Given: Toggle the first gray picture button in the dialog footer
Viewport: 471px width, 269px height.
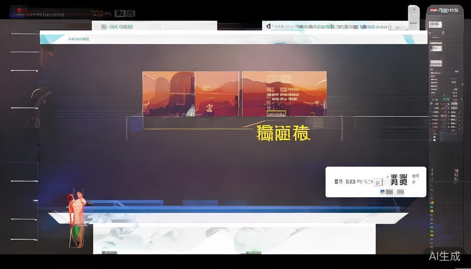Looking at the screenshot, I should click(389, 192).
